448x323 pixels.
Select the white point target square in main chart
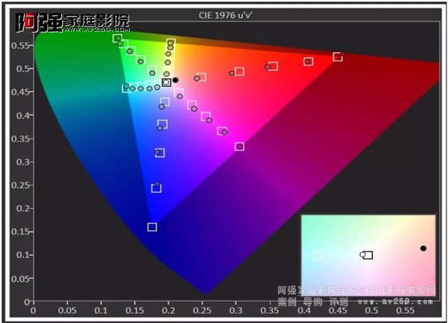click(x=166, y=83)
